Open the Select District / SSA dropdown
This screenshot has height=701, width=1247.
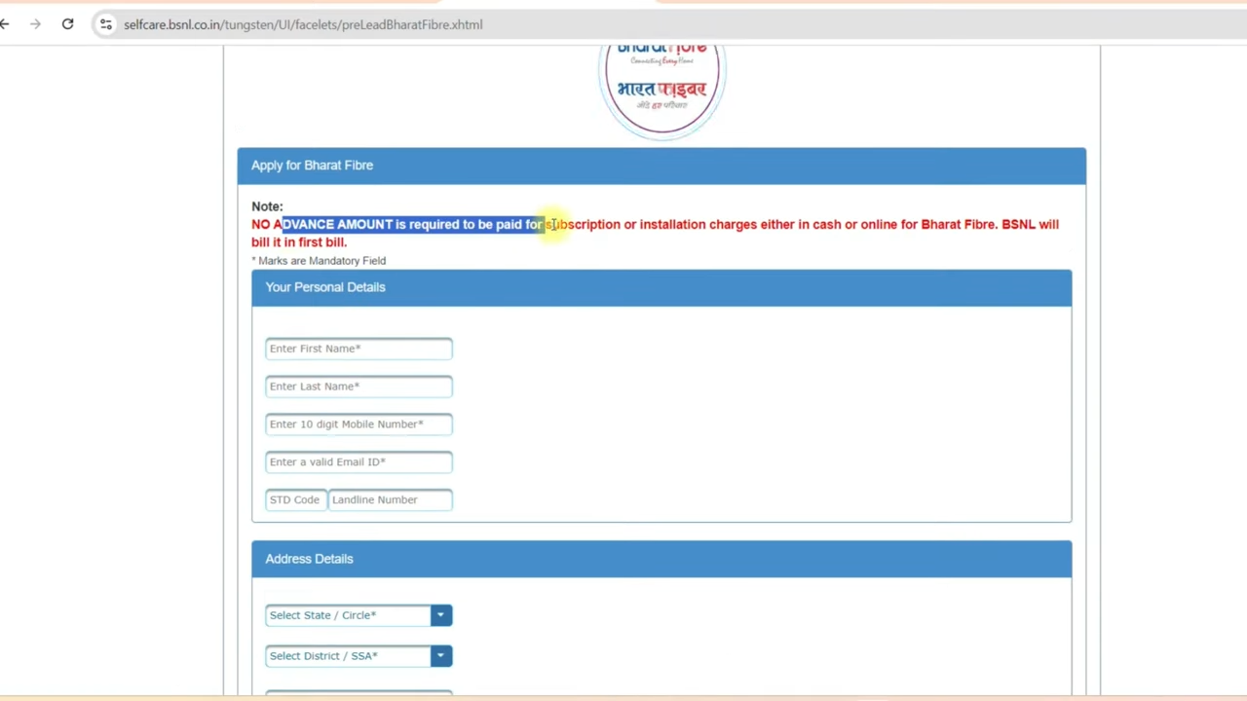pyautogui.click(x=440, y=655)
